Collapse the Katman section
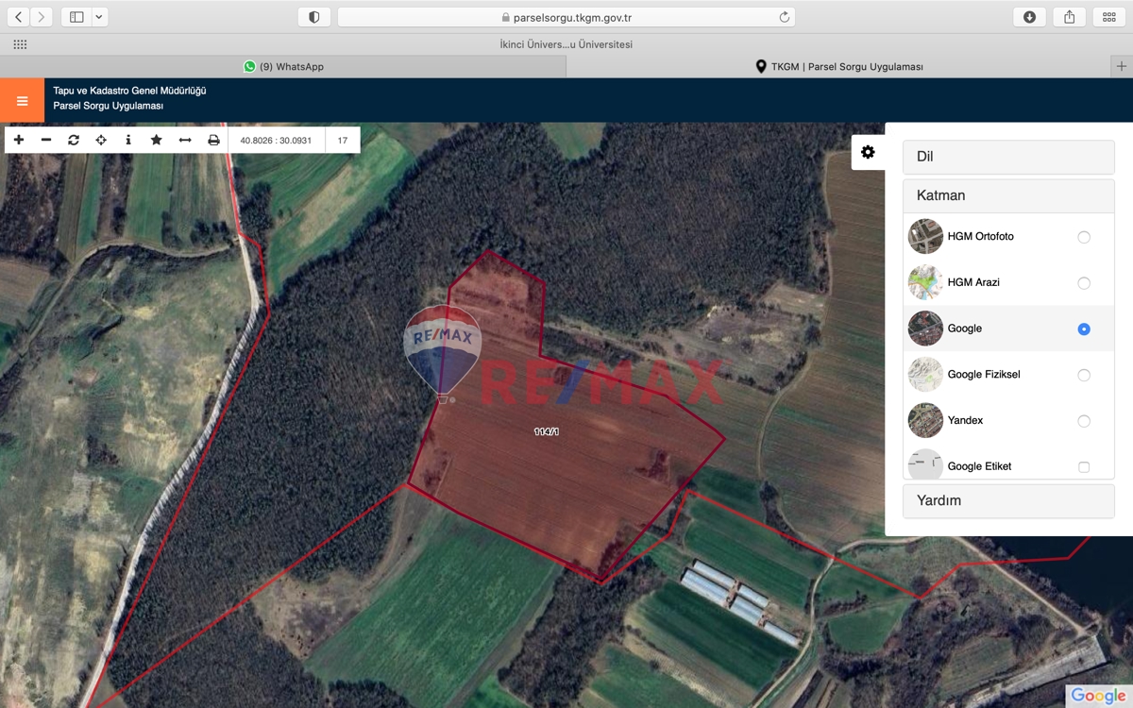Image resolution: width=1133 pixels, height=708 pixels. [x=1008, y=195]
